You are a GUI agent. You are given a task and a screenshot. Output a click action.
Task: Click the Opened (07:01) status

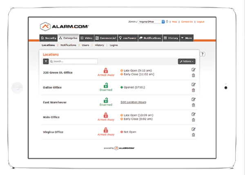133,87
